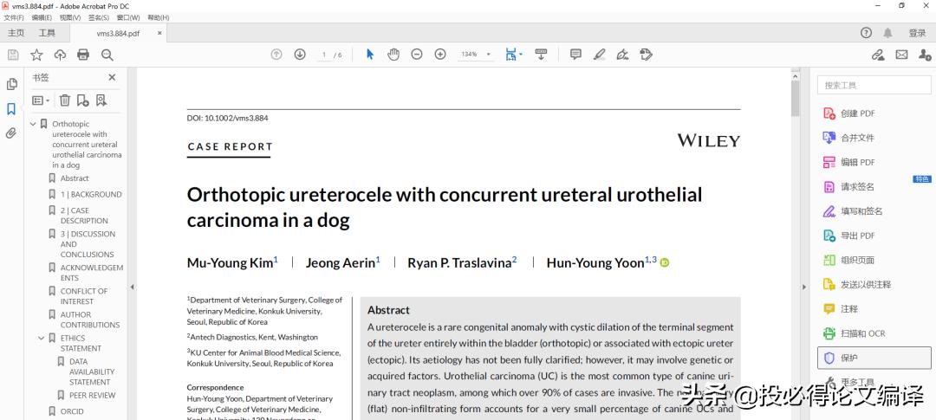
Task: Switch to the 主页 tab
Action: 16,33
